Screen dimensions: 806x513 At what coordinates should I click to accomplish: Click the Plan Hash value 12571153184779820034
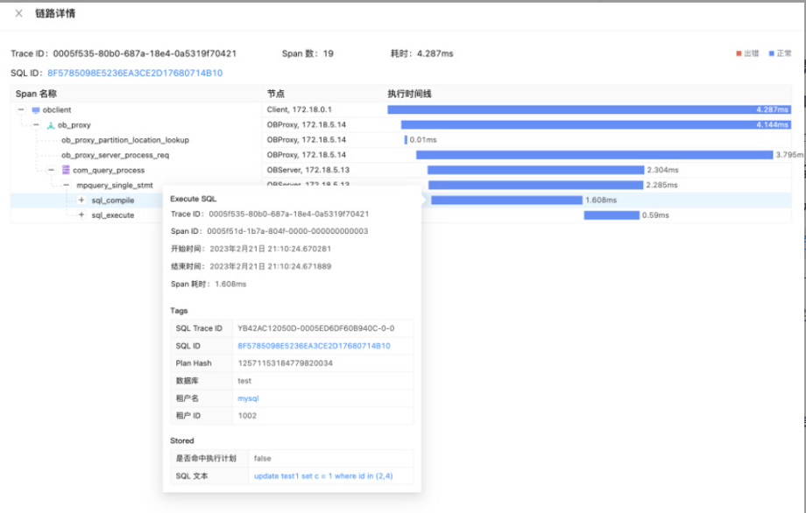pyautogui.click(x=286, y=363)
